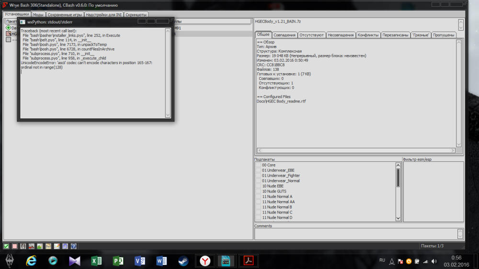Click the orange circular tray icon
The image size is (479, 269).
[x=409, y=261]
